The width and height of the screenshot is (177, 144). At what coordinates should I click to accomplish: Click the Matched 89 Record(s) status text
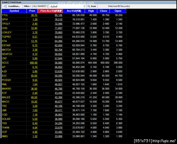tap(119, 6)
